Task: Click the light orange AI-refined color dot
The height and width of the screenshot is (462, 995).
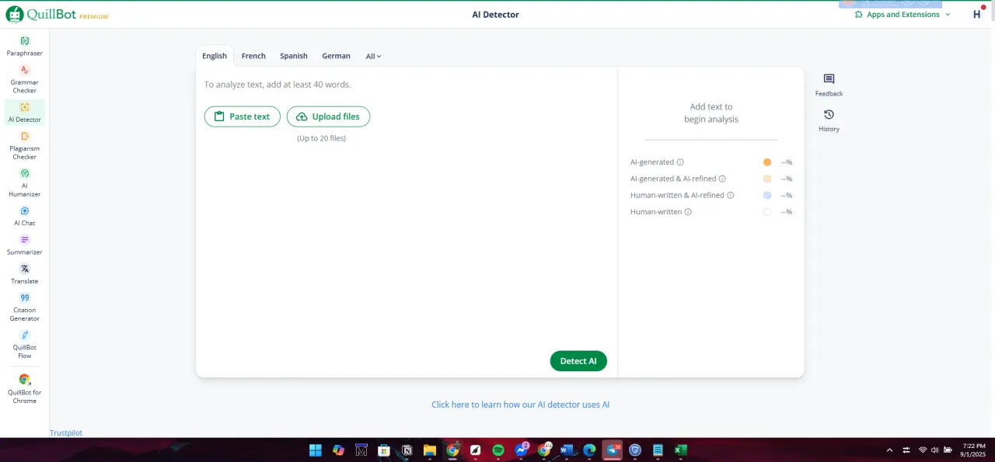Action: tap(767, 179)
